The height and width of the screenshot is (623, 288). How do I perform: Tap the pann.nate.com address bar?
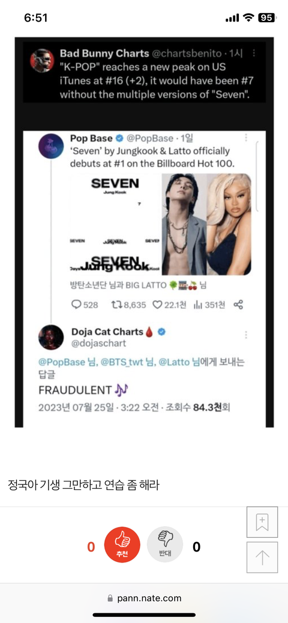coord(144,598)
